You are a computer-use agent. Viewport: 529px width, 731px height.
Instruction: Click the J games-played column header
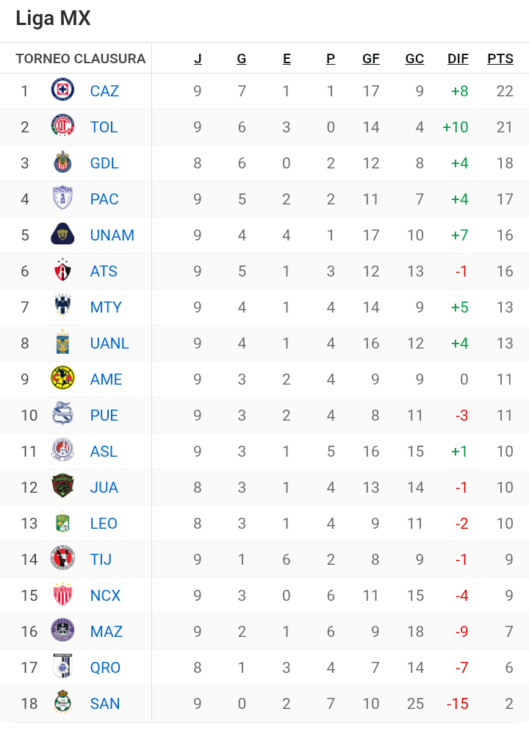coord(198,59)
